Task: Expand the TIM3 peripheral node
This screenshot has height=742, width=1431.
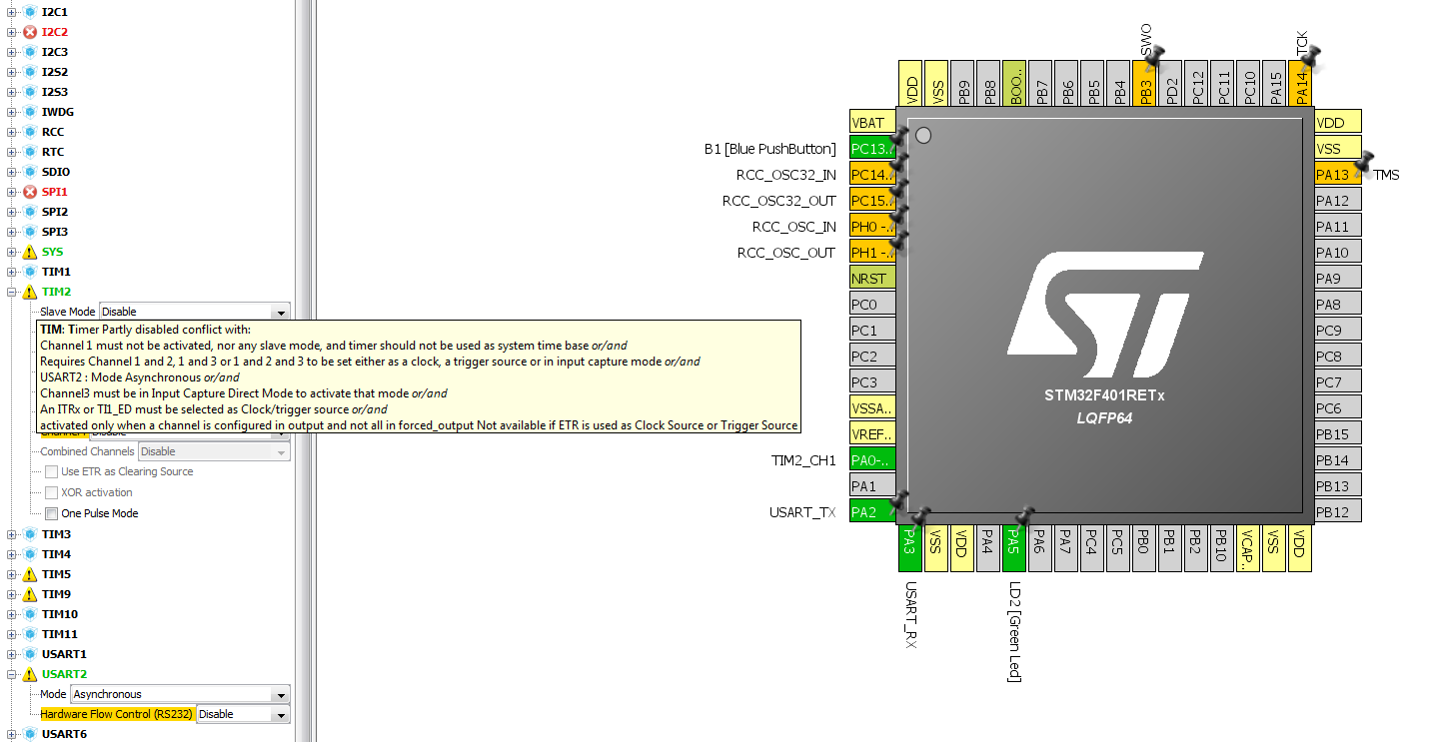Action: pyautogui.click(x=12, y=534)
